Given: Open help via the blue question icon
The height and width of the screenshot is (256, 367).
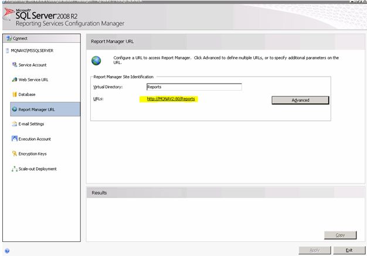Looking at the screenshot, I should tap(7, 251).
